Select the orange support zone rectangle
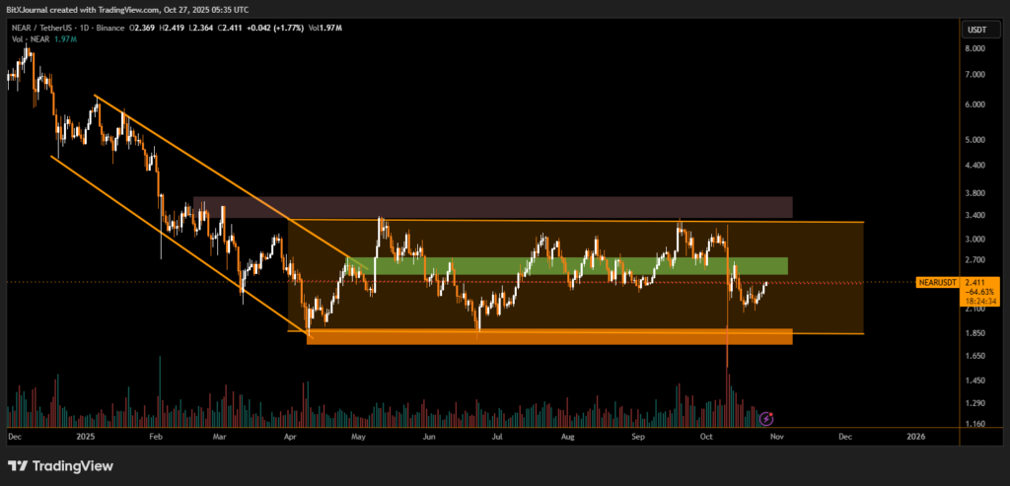The image size is (1010, 486). click(552, 337)
